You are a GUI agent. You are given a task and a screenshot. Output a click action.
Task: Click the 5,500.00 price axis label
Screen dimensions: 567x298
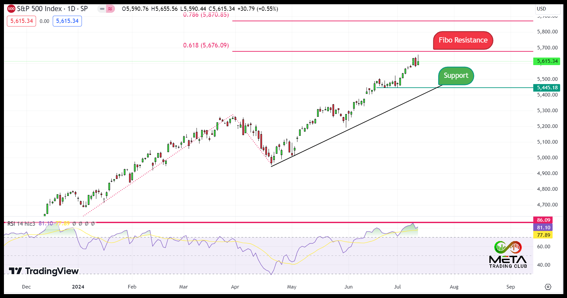click(x=547, y=79)
